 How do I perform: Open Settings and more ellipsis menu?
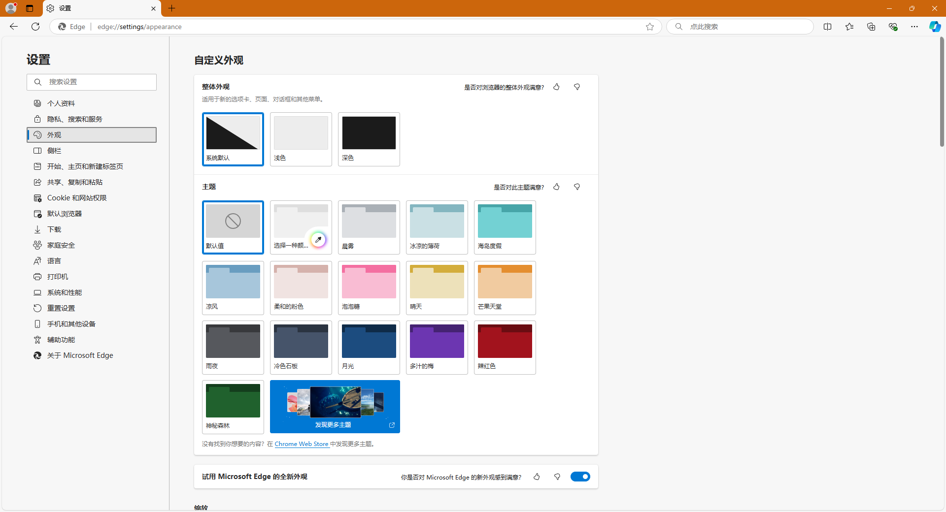pos(914,27)
